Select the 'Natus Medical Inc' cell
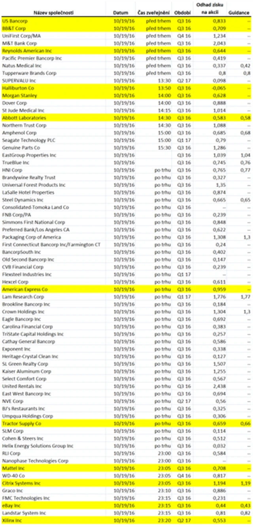This screenshot has height=527, width=253. pyautogui.click(x=53, y=65)
